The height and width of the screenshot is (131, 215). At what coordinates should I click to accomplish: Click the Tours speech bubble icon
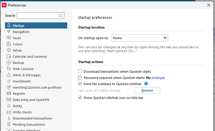pos(9,38)
